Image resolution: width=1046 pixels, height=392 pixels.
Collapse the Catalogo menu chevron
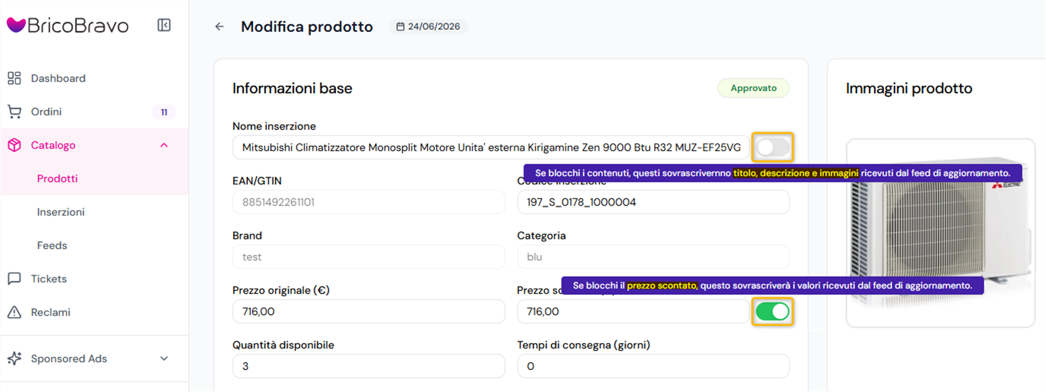[164, 145]
